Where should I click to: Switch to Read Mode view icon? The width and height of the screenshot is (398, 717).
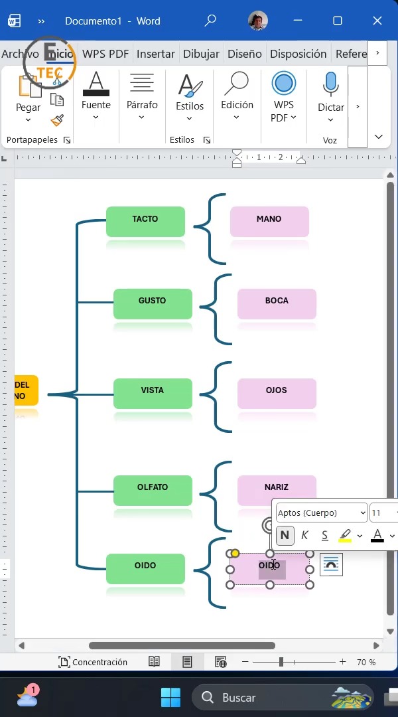(154, 662)
